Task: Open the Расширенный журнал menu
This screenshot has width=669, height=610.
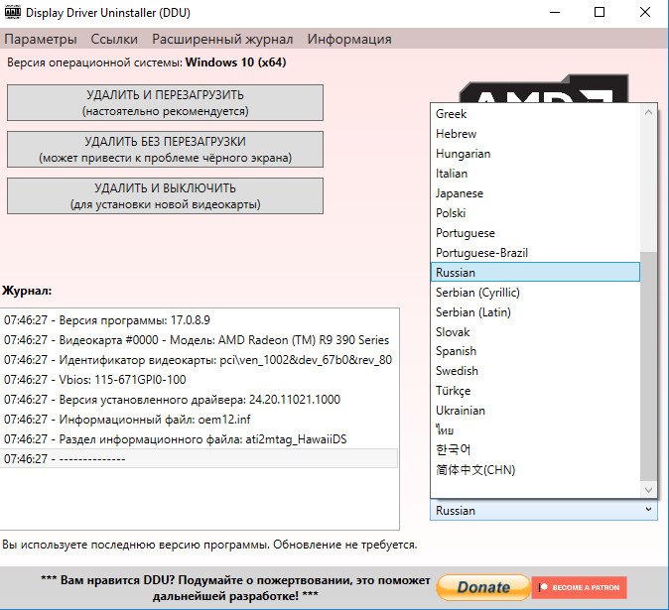Action: pyautogui.click(x=222, y=39)
